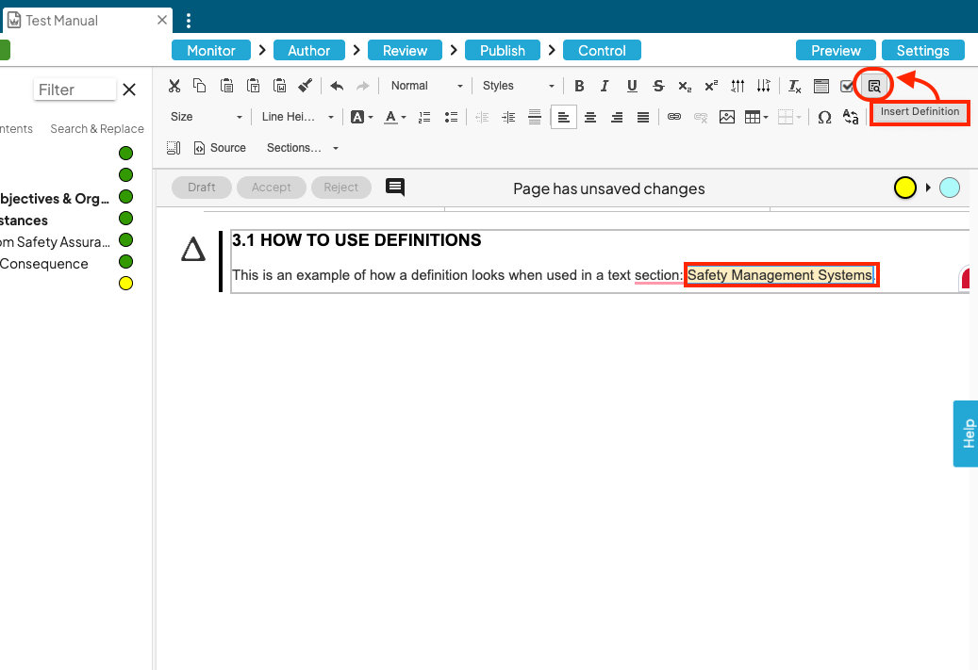The image size is (978, 670).
Task: Set alignment to right
Action: (x=616, y=117)
